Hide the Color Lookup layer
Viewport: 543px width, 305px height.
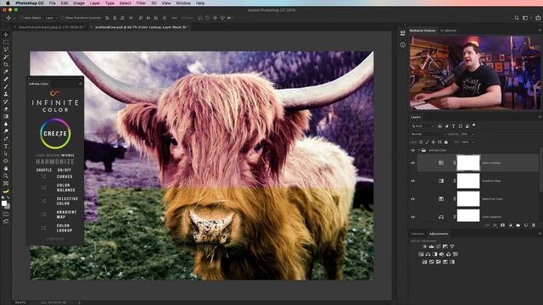click(x=413, y=163)
